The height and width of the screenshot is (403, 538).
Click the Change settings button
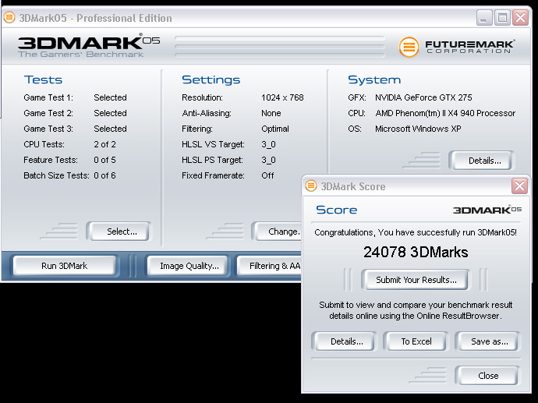(x=278, y=232)
